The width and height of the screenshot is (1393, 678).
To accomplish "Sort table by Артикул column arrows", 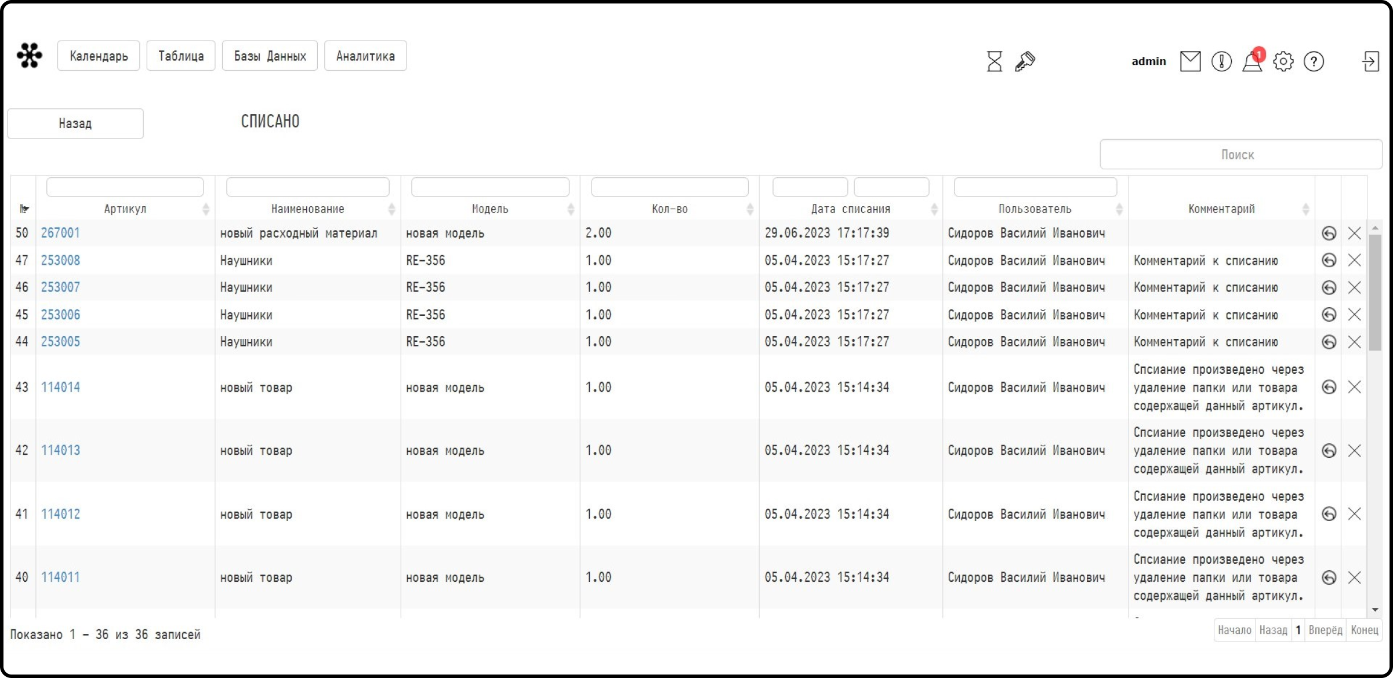I will click(206, 209).
